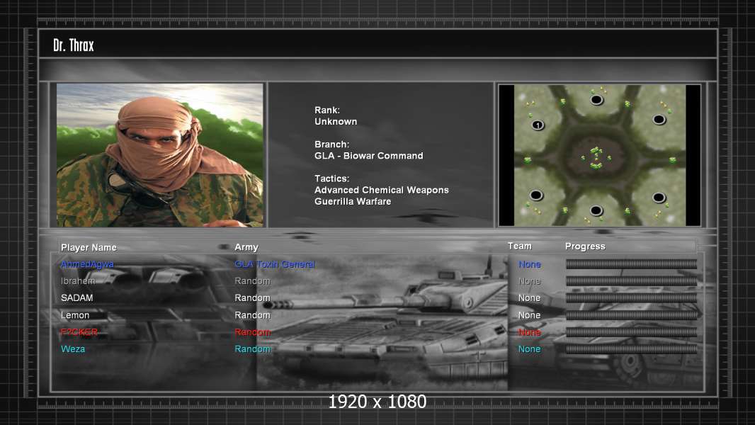The width and height of the screenshot is (755, 425).
Task: Select "Advanced Chemical Weapons" tactic text
Action: point(381,190)
